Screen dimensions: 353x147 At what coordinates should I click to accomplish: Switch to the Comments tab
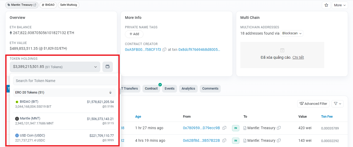210,89
